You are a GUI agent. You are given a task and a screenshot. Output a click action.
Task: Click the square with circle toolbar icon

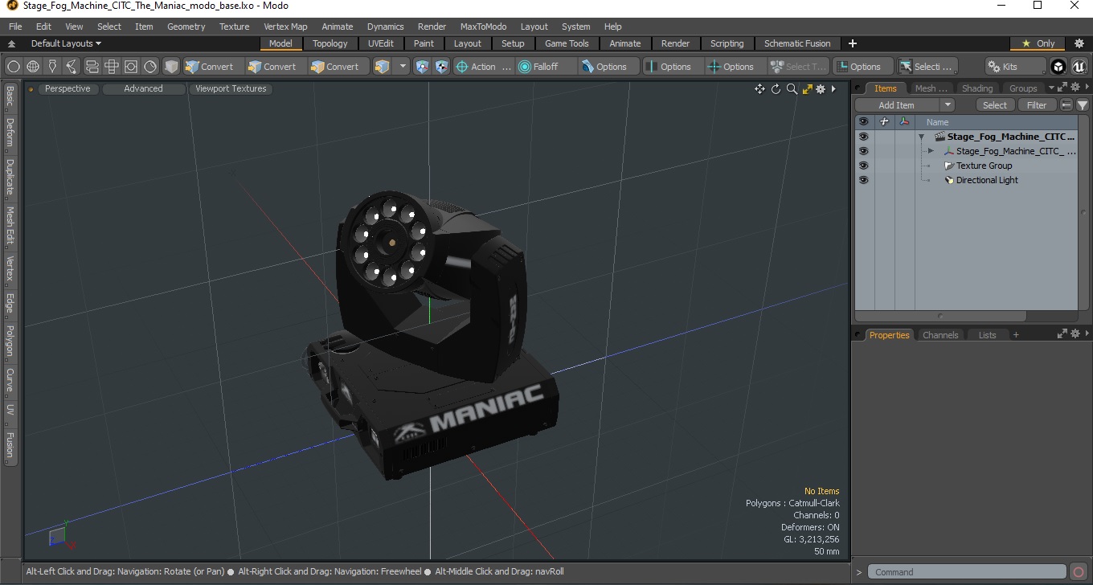click(131, 67)
